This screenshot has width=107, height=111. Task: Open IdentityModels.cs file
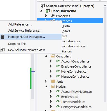click(x=73, y=102)
